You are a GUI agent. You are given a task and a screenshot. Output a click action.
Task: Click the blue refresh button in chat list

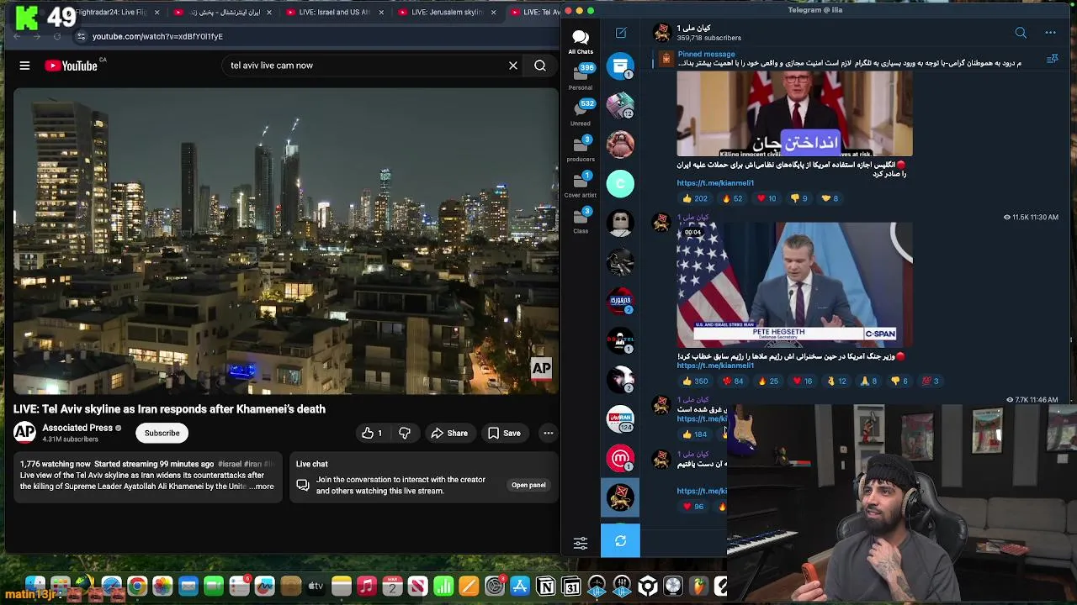pyautogui.click(x=620, y=541)
